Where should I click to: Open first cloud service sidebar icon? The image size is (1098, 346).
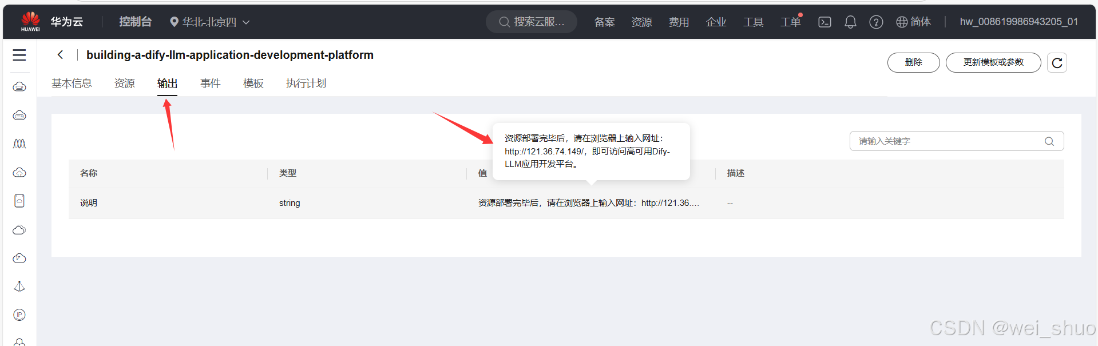[x=19, y=86]
